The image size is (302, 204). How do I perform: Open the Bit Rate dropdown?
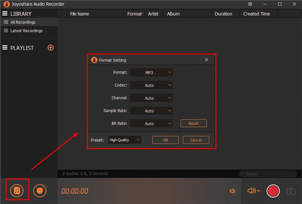(152, 124)
